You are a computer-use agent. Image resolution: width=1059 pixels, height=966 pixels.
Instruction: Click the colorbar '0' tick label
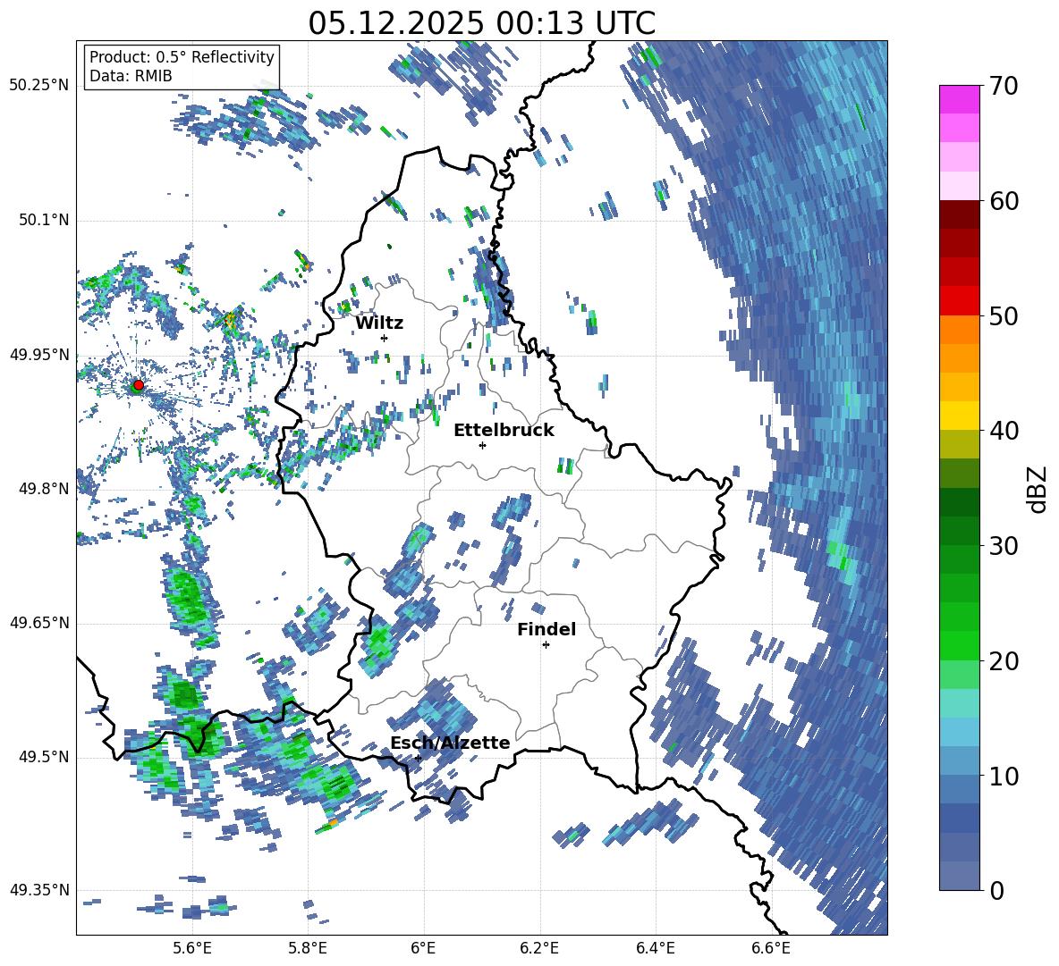(996, 890)
